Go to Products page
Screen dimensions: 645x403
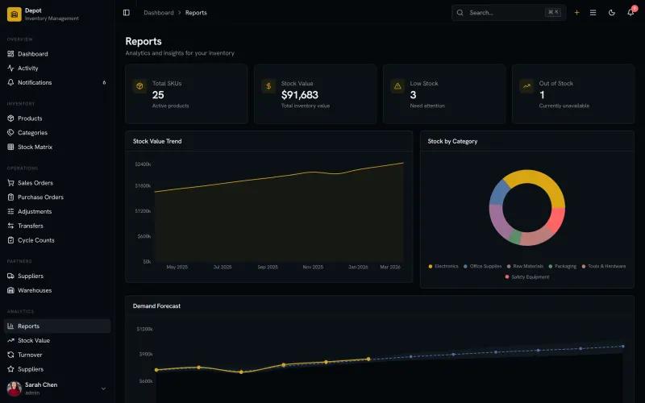[56, 118]
